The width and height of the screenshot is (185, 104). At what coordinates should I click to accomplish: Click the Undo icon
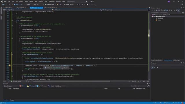[20, 5]
